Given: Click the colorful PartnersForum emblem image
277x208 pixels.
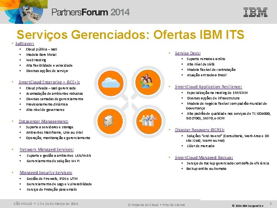Looking at the screenshot, I should 24,12.
